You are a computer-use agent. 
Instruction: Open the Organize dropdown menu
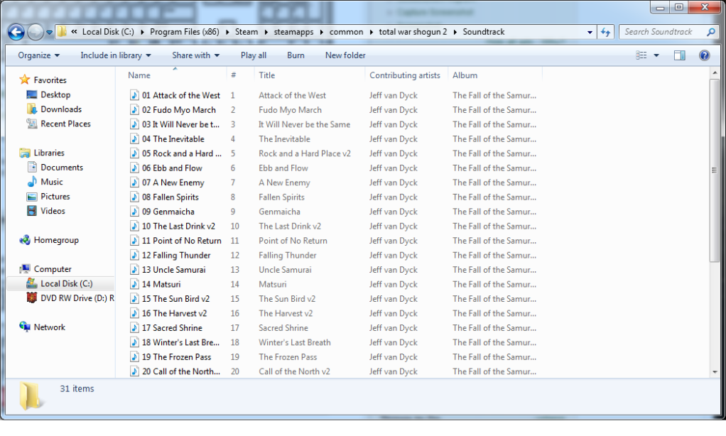(38, 55)
